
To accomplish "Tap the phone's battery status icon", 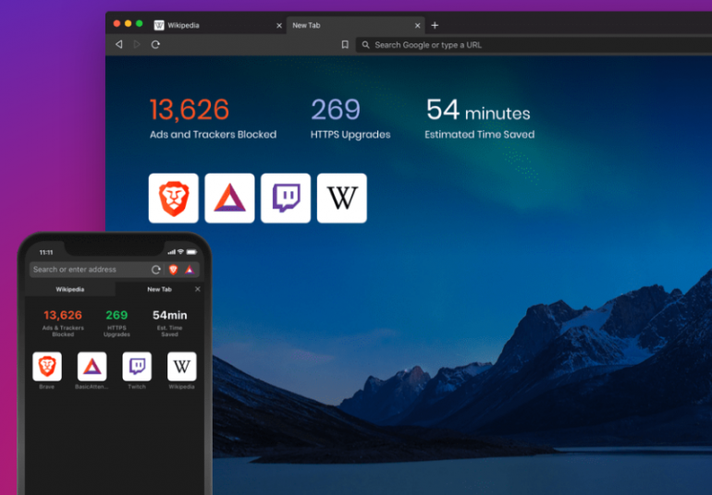I will click(x=191, y=252).
